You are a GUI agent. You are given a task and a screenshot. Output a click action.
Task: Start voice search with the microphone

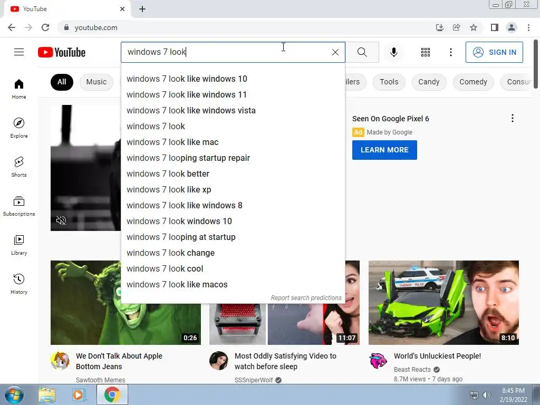394,52
